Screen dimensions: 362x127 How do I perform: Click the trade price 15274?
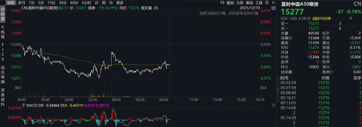click(x=324, y=113)
